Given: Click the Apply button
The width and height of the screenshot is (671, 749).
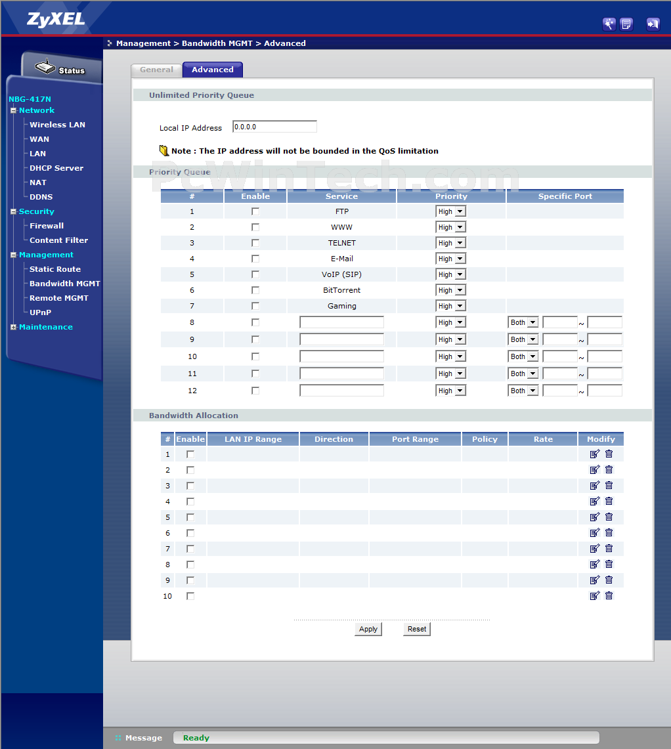Looking at the screenshot, I should pos(368,629).
